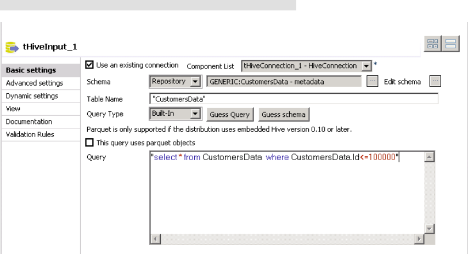The width and height of the screenshot is (468, 254).
Task: Open schema repository browse button
Action: point(372,81)
